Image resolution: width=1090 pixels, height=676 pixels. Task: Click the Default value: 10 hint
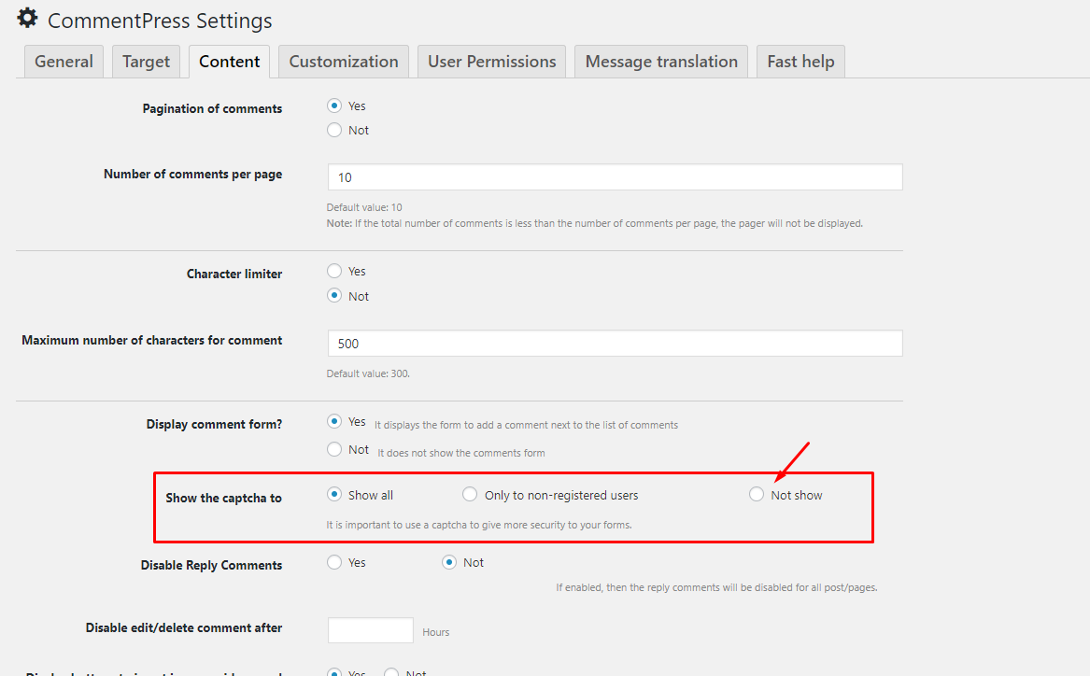[364, 207]
